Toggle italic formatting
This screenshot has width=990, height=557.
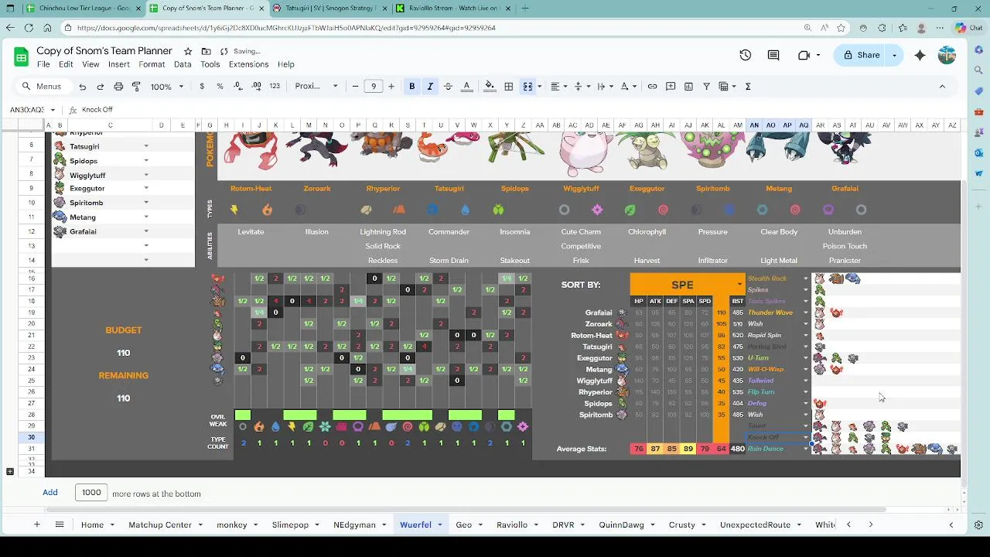[430, 87]
